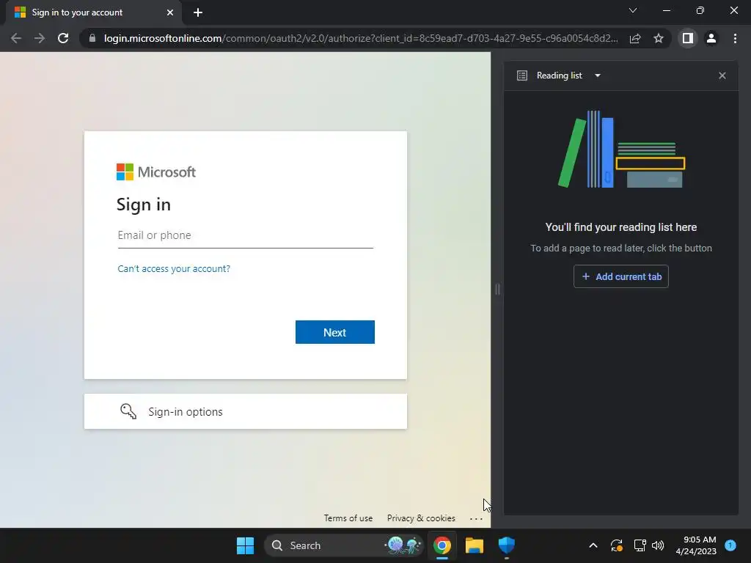Viewport: 751px width, 563px height.
Task: Close the Sign in to your account tab
Action: tap(170, 12)
